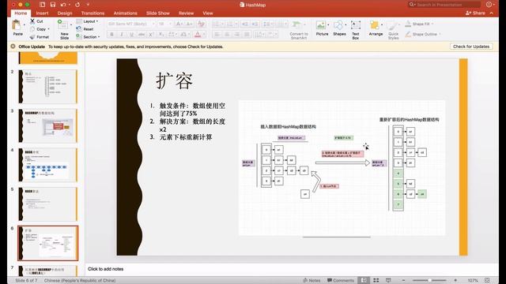Open the font name combo box
506x284 pixels.
click(131, 24)
